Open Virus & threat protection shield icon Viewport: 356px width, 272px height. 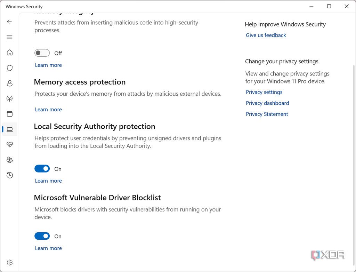10,68
